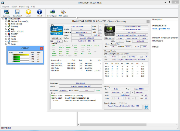The height and width of the screenshot is (131, 180).
Task: Open the Help menu
Action: (33, 7)
